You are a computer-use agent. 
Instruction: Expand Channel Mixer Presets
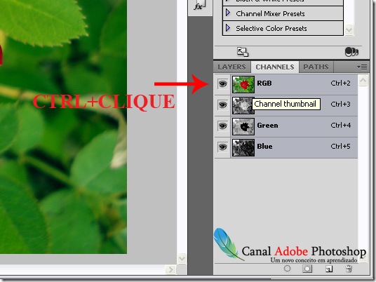pyautogui.click(x=228, y=13)
